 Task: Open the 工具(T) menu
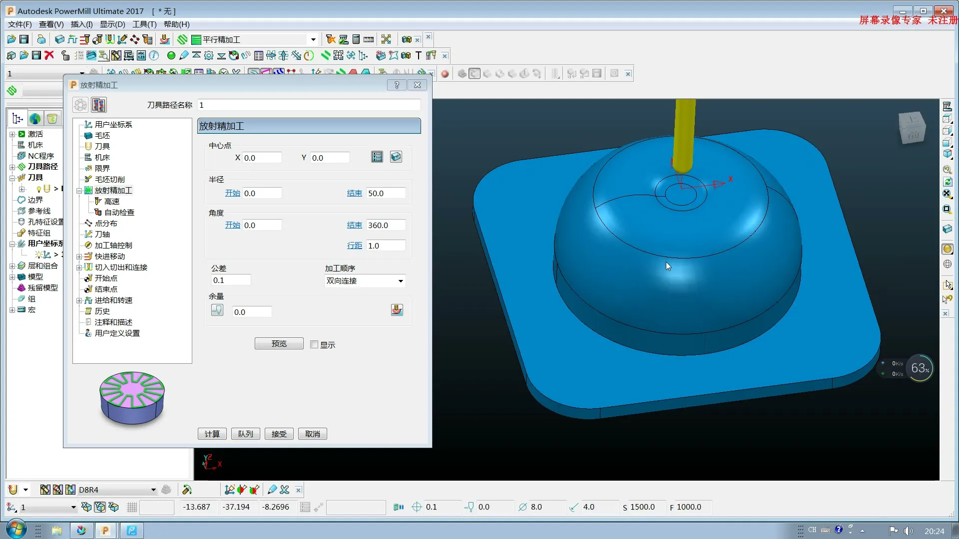point(144,24)
